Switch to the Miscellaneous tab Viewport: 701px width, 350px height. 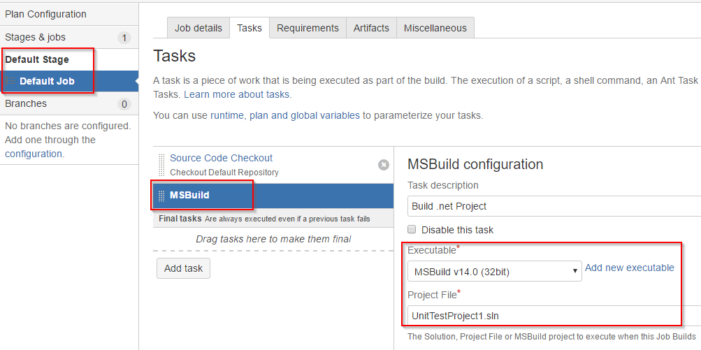coord(435,28)
